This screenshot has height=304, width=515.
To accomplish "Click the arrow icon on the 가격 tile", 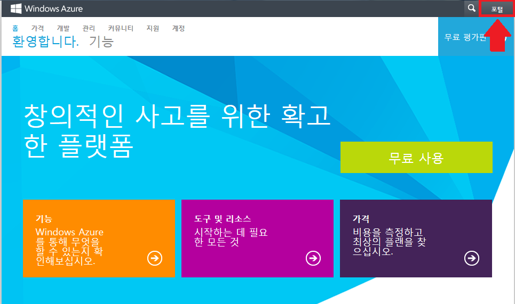I will (x=472, y=258).
